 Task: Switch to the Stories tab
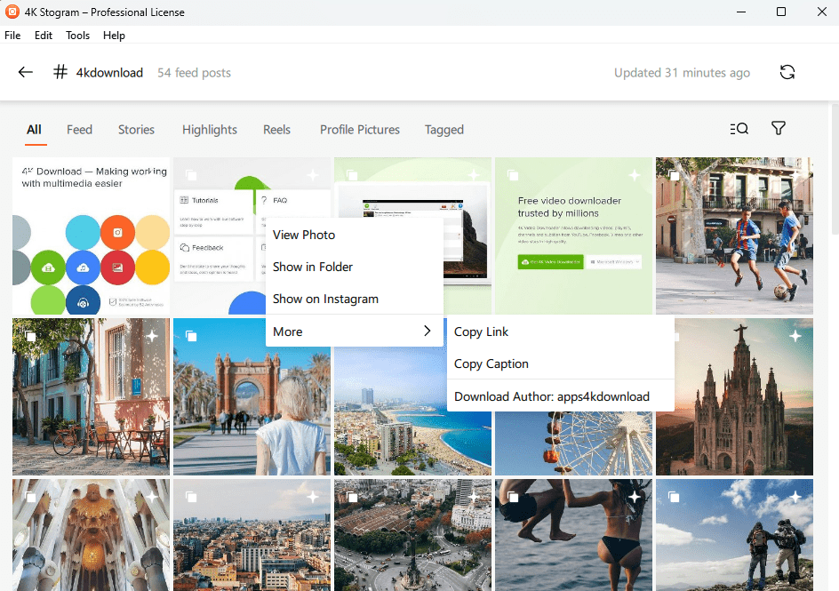click(x=136, y=130)
